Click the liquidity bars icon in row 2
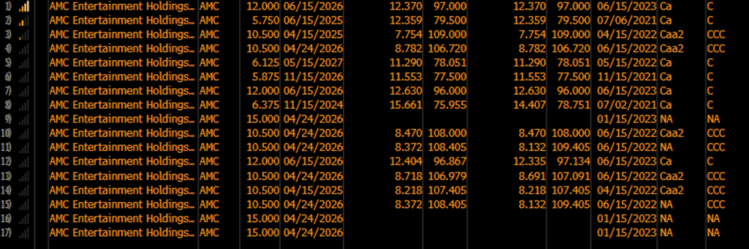 pos(24,21)
